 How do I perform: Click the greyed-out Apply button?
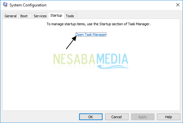(143, 117)
